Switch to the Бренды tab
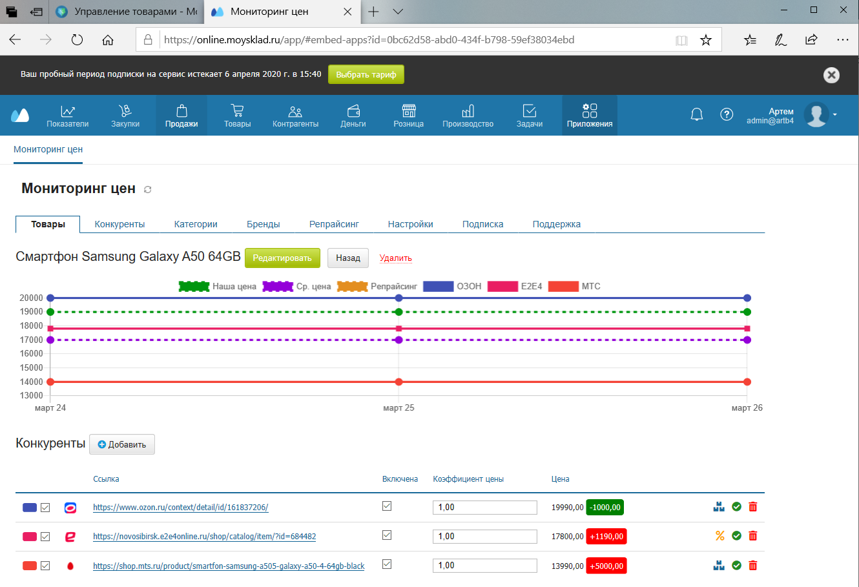The image size is (859, 587). [x=264, y=224]
